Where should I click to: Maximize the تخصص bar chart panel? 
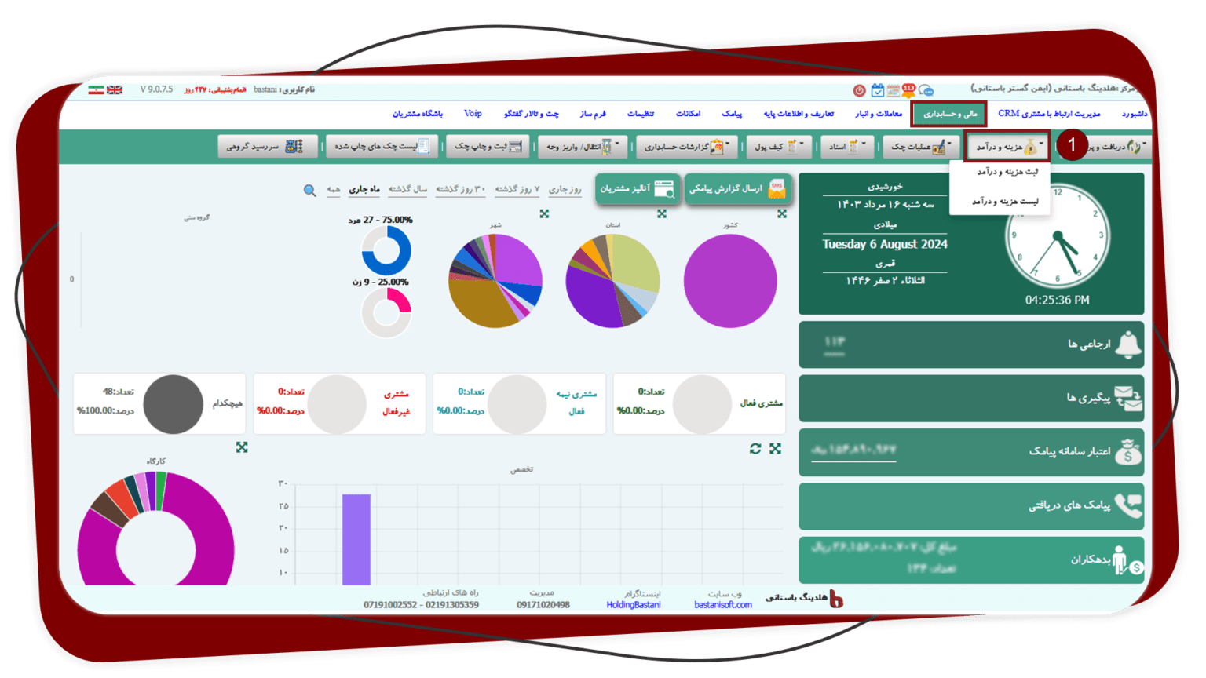pos(776,448)
